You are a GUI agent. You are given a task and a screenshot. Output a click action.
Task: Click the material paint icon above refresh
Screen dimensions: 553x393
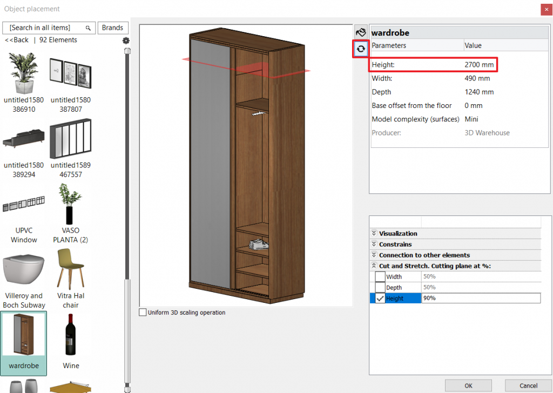coord(361,32)
